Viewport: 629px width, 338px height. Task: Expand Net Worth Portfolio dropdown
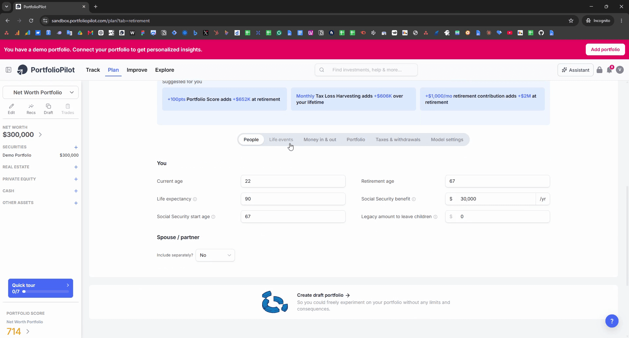pyautogui.click(x=41, y=92)
